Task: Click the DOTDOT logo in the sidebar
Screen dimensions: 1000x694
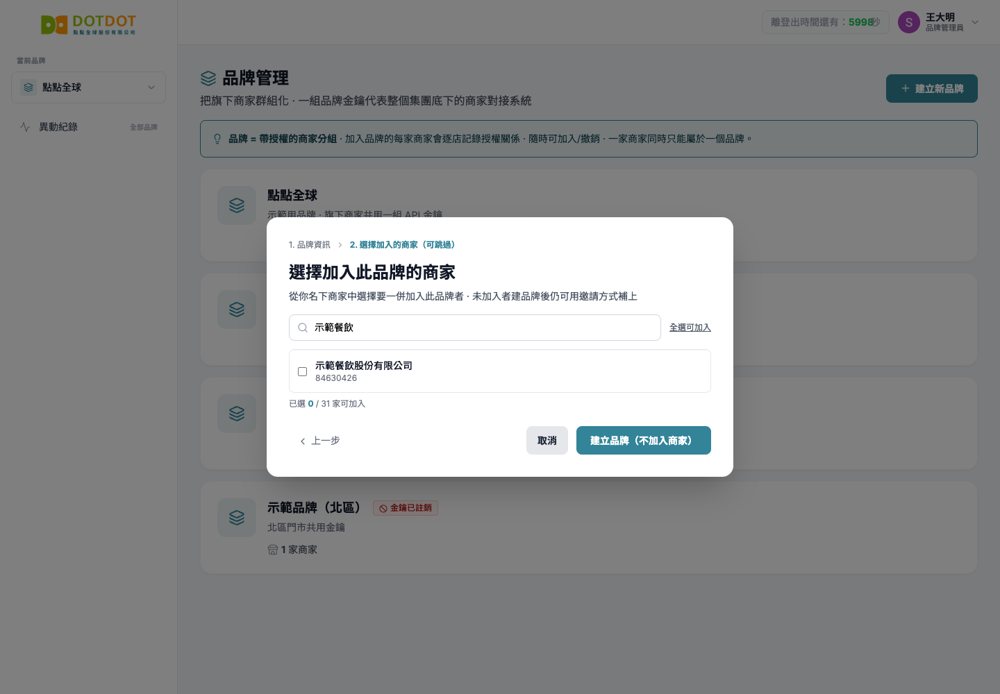Action: tap(88, 25)
